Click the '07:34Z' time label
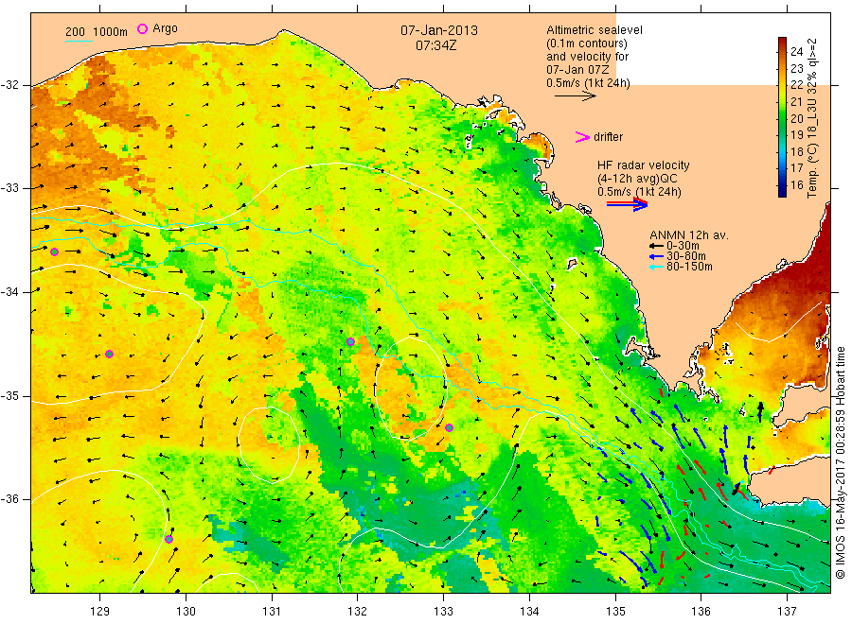852x624 pixels. pyautogui.click(x=435, y=46)
